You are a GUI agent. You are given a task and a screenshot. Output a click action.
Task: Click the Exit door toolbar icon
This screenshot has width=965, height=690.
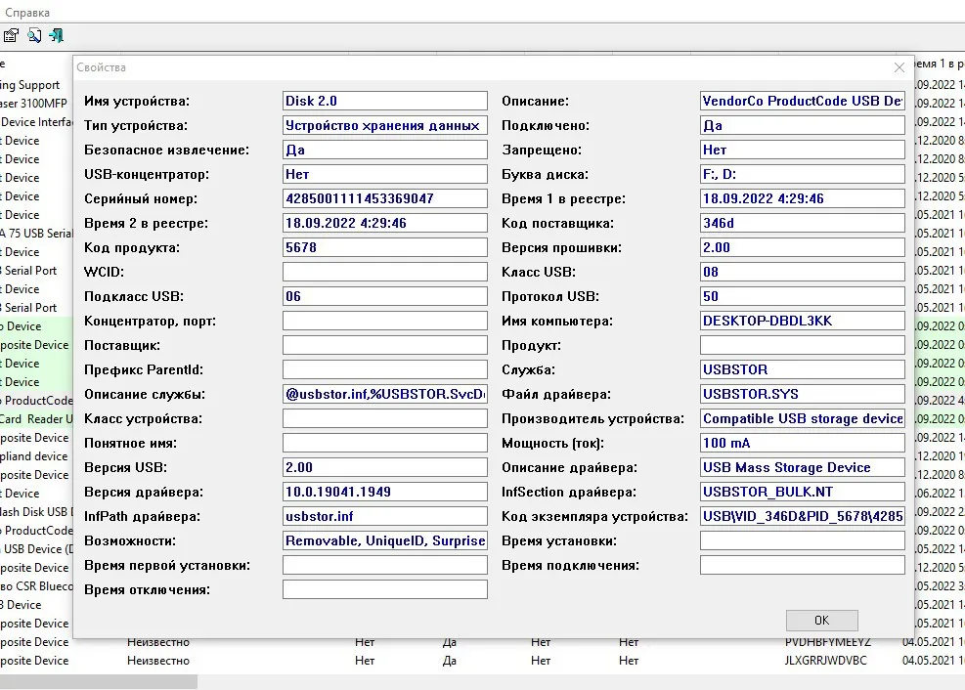point(57,36)
